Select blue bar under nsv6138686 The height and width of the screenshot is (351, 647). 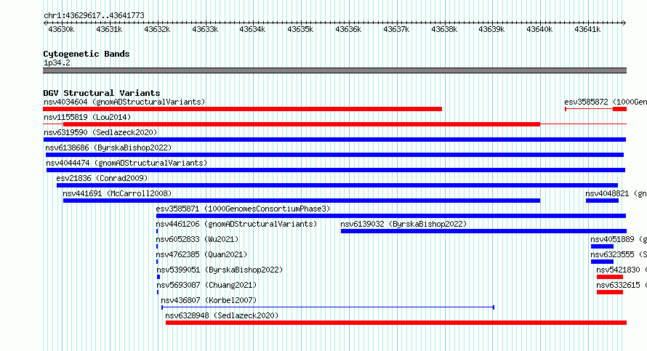(334, 155)
